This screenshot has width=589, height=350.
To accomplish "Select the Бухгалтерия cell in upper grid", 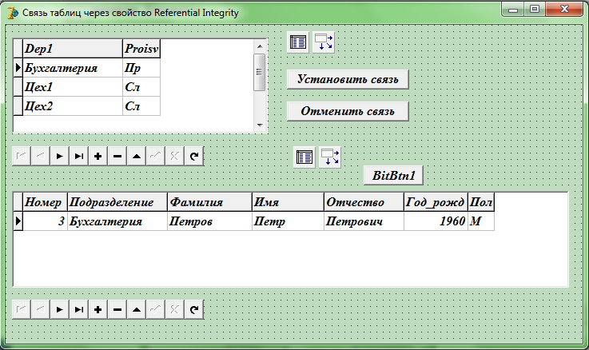I will pos(73,68).
